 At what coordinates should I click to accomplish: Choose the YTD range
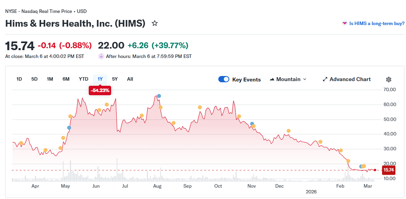tap(84, 79)
